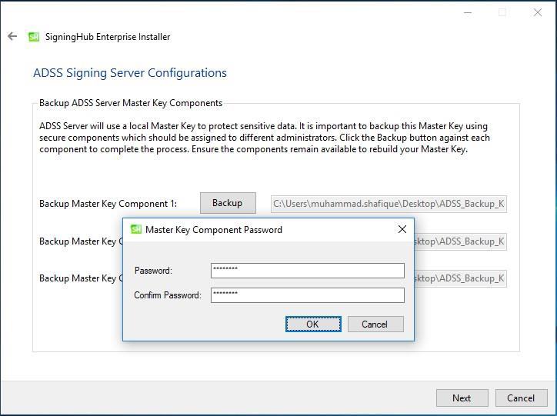The height and width of the screenshot is (416, 557).
Task: Go back using the installer's back arrow
Action: click(12, 36)
